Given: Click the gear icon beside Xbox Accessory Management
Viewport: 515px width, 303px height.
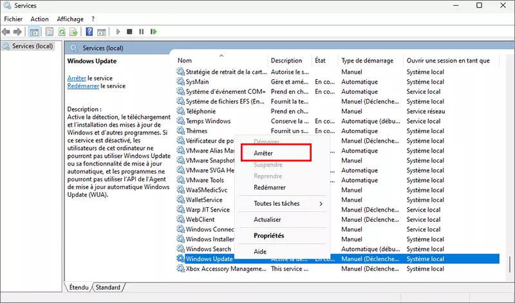Looking at the screenshot, I should pos(180,268).
